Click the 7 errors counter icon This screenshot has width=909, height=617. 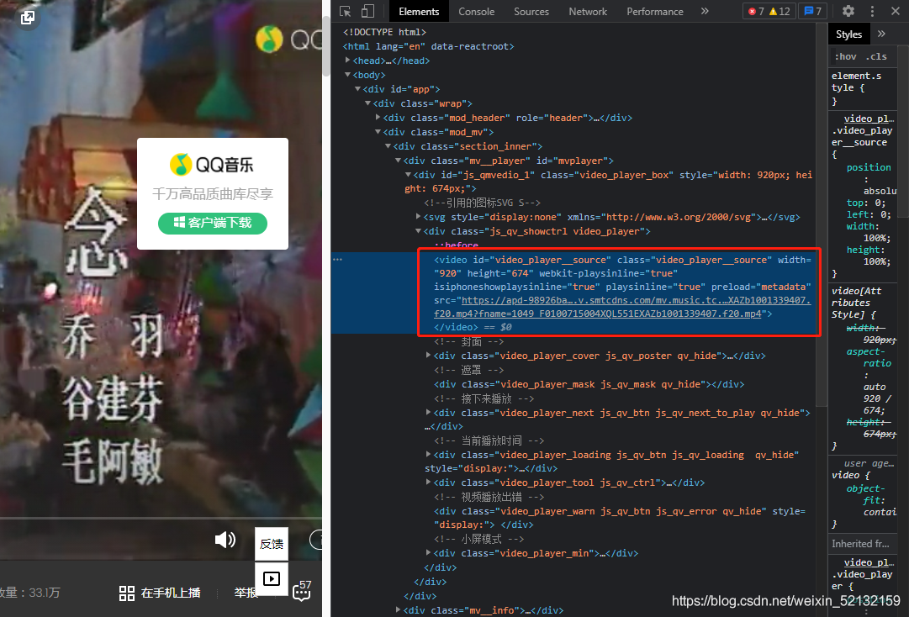pyautogui.click(x=756, y=11)
